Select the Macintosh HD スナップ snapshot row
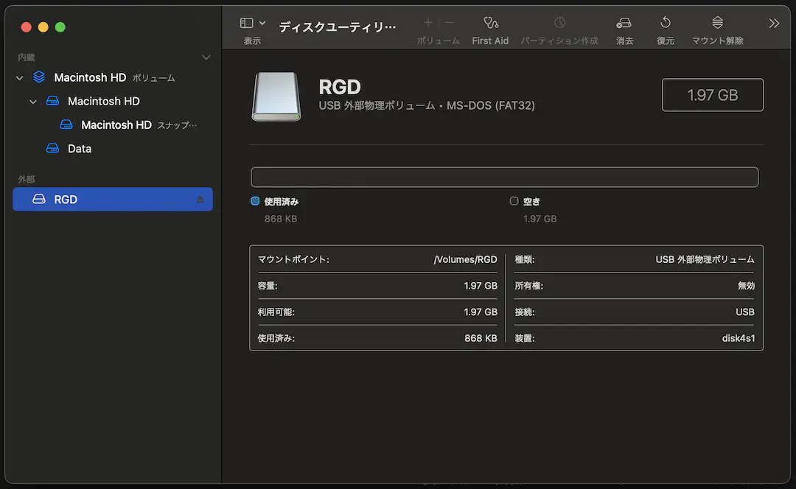The image size is (796, 489). click(113, 124)
